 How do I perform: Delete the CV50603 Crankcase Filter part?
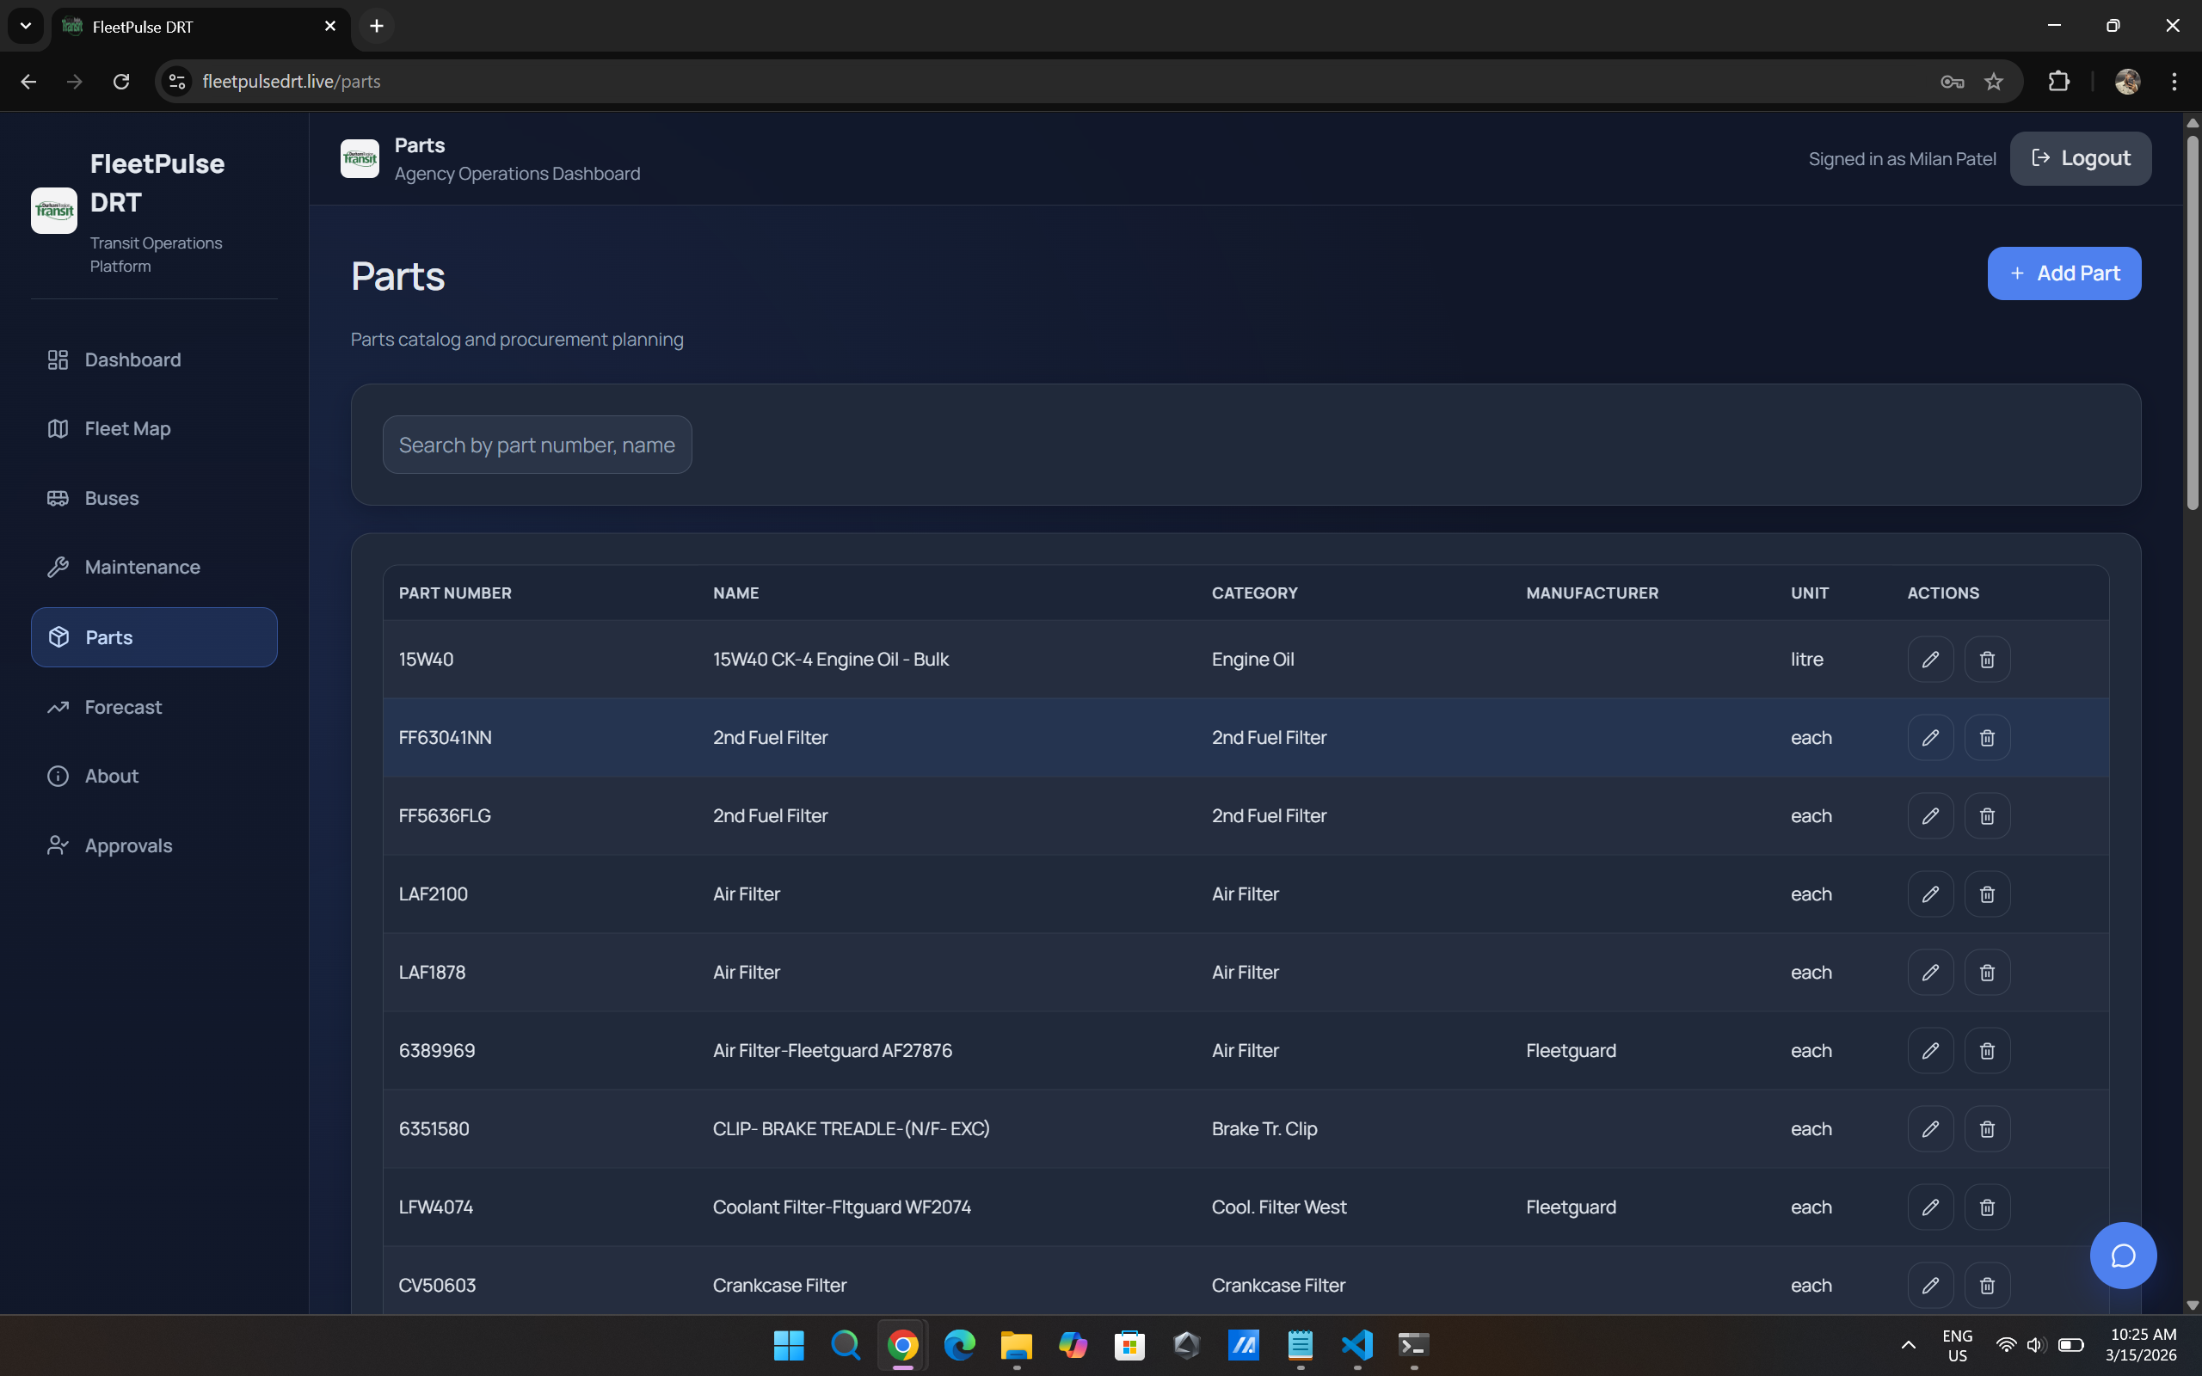point(1986,1285)
